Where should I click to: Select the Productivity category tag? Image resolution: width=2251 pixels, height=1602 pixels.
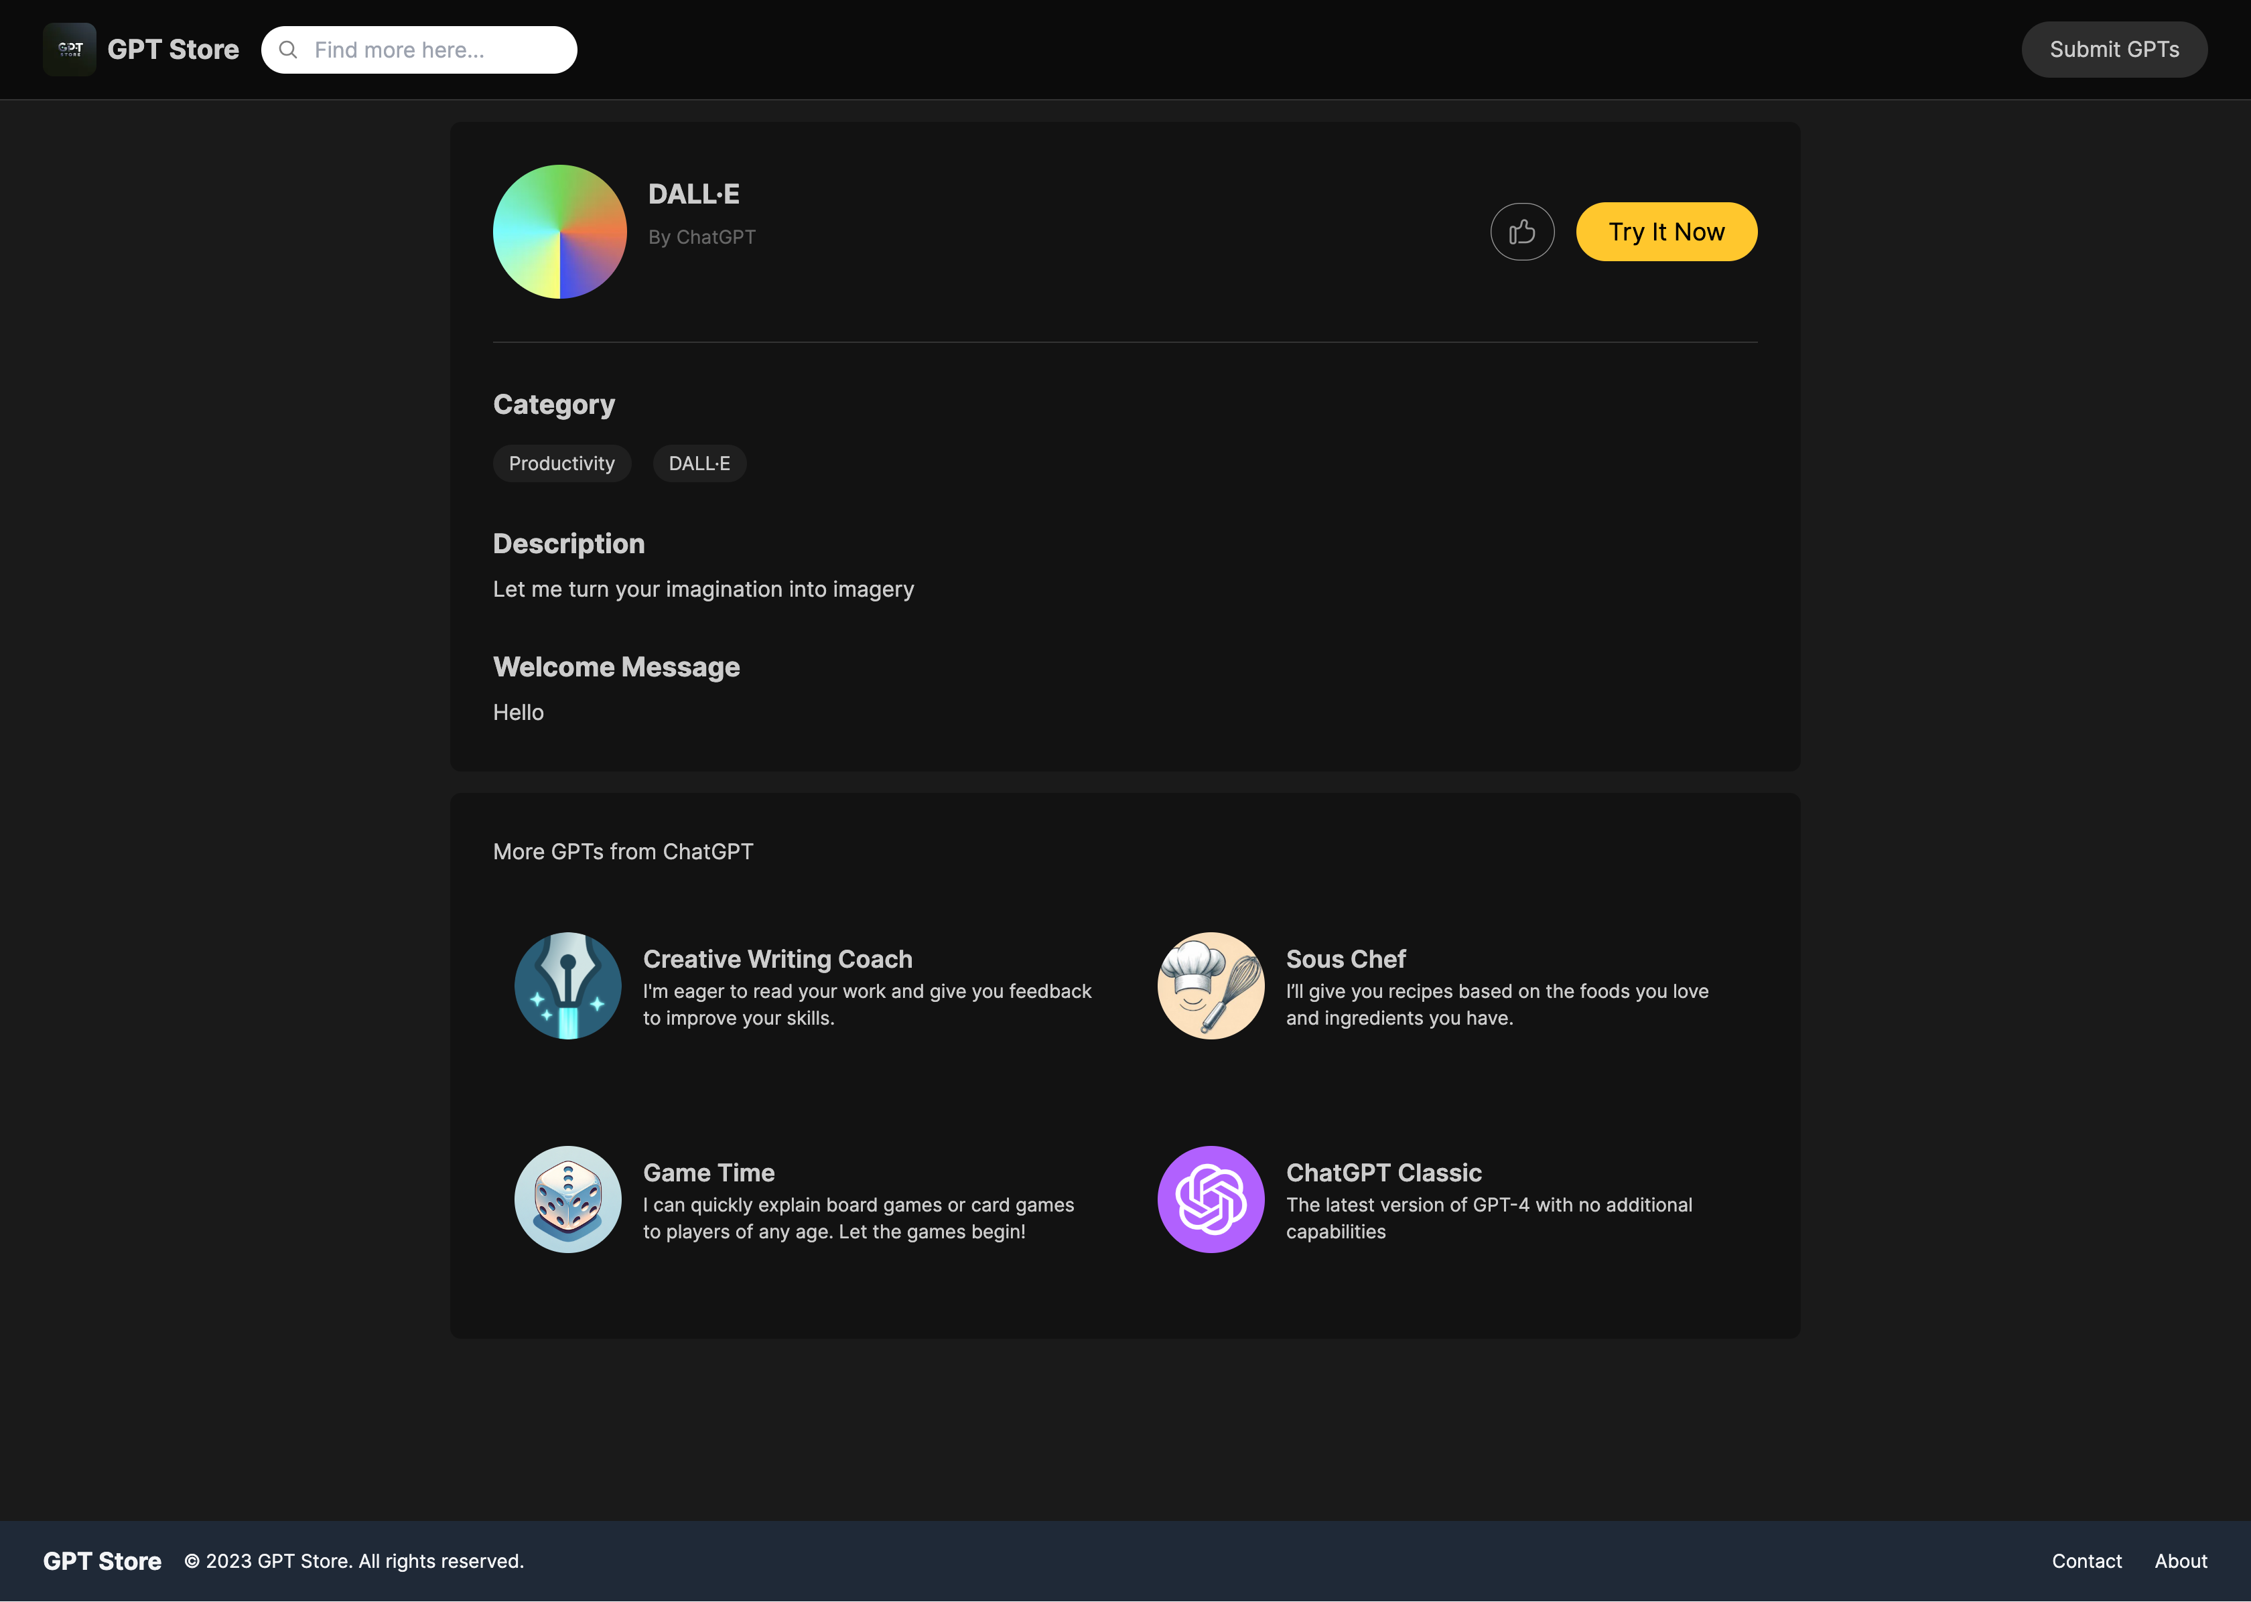[x=561, y=463]
